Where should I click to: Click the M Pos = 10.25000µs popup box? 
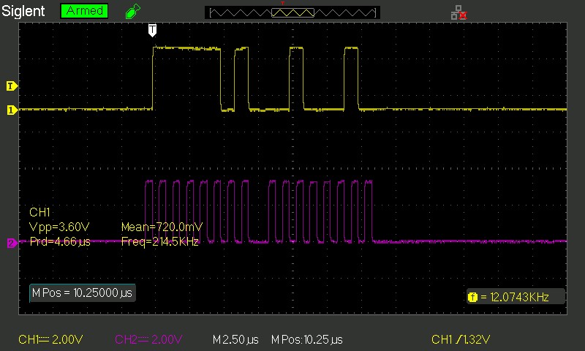pyautogui.click(x=82, y=292)
